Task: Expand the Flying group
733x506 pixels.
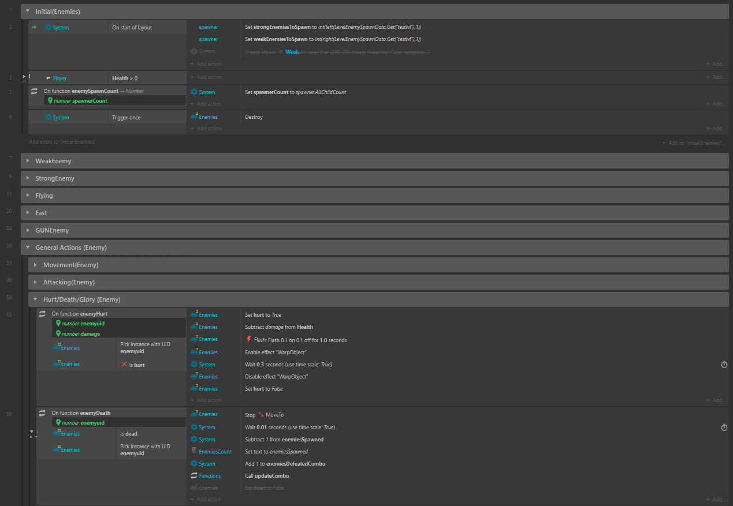Action: (x=27, y=196)
